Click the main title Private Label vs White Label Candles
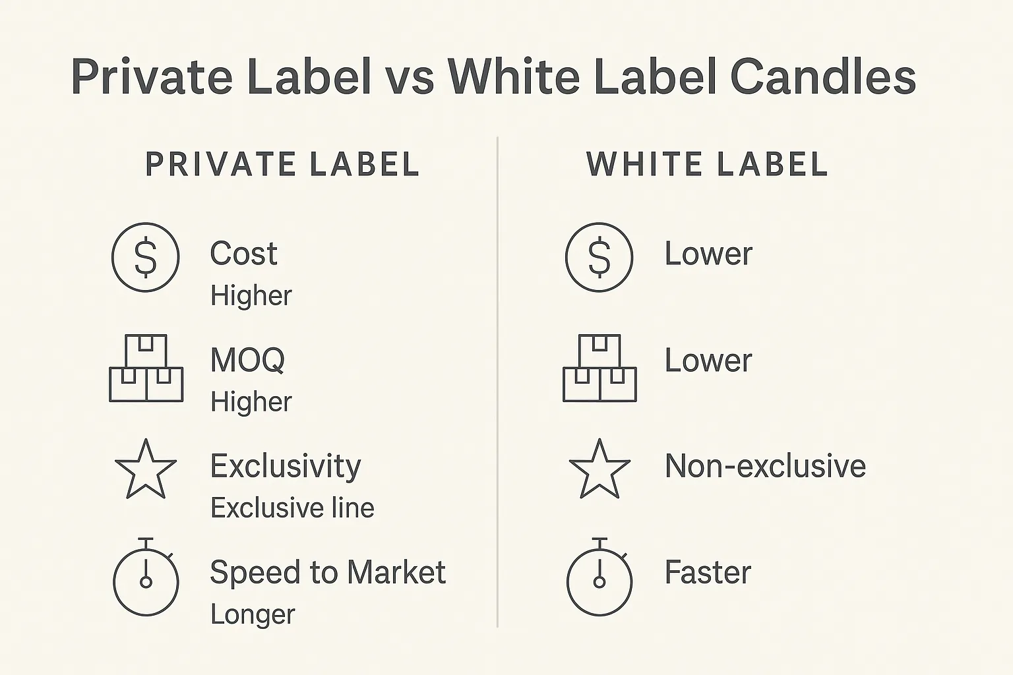 tap(493, 77)
